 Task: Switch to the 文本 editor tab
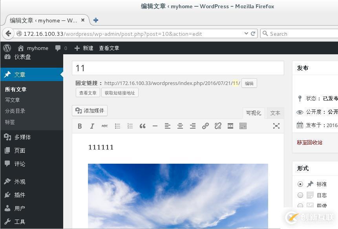[x=275, y=113]
